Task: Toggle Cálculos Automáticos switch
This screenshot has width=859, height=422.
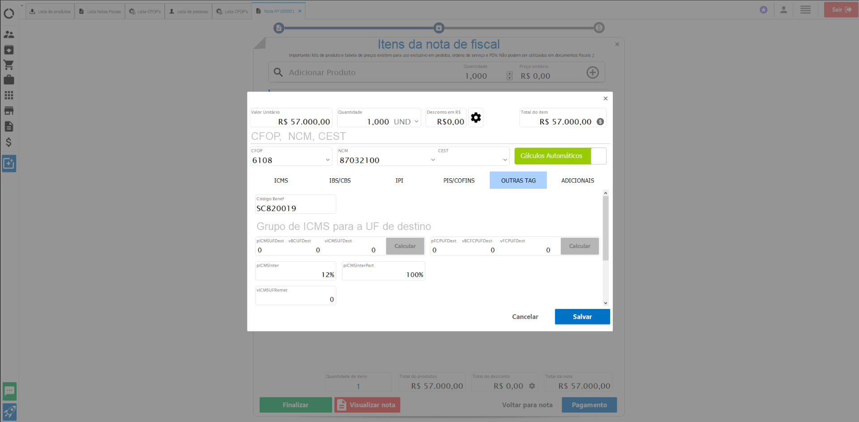Action: tap(598, 156)
